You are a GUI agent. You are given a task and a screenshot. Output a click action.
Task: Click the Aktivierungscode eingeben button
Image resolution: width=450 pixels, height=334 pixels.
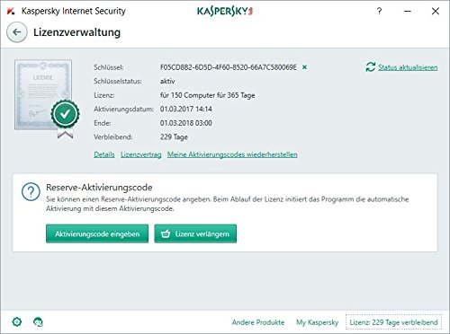[97, 233]
